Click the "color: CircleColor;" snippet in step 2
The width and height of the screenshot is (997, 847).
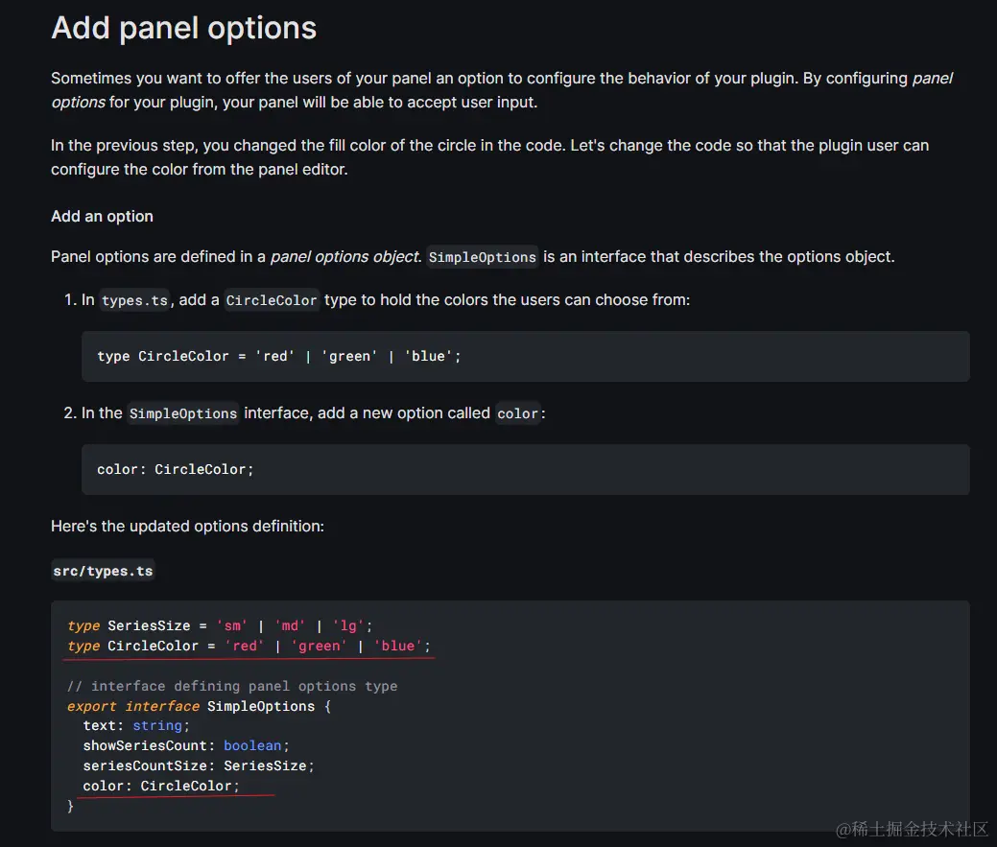(x=175, y=469)
